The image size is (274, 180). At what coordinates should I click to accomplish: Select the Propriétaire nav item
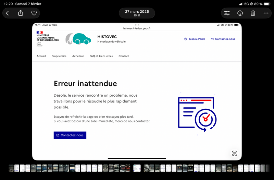tap(59, 56)
